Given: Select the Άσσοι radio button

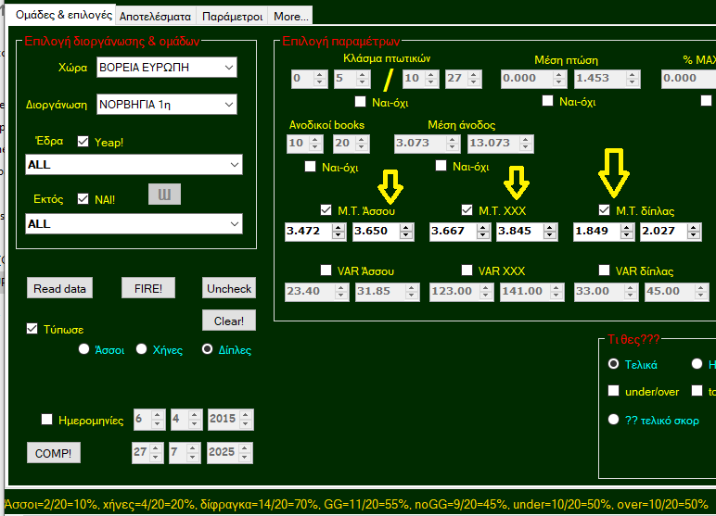Looking at the screenshot, I should [x=84, y=349].
